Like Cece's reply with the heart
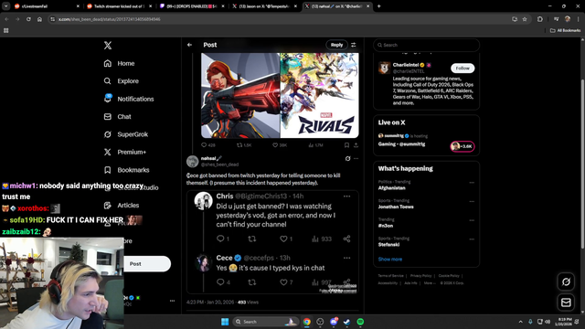 [283, 282]
